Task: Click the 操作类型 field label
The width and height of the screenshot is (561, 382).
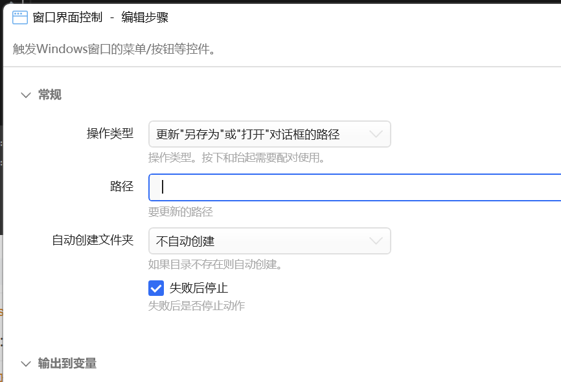Action: pyautogui.click(x=110, y=133)
